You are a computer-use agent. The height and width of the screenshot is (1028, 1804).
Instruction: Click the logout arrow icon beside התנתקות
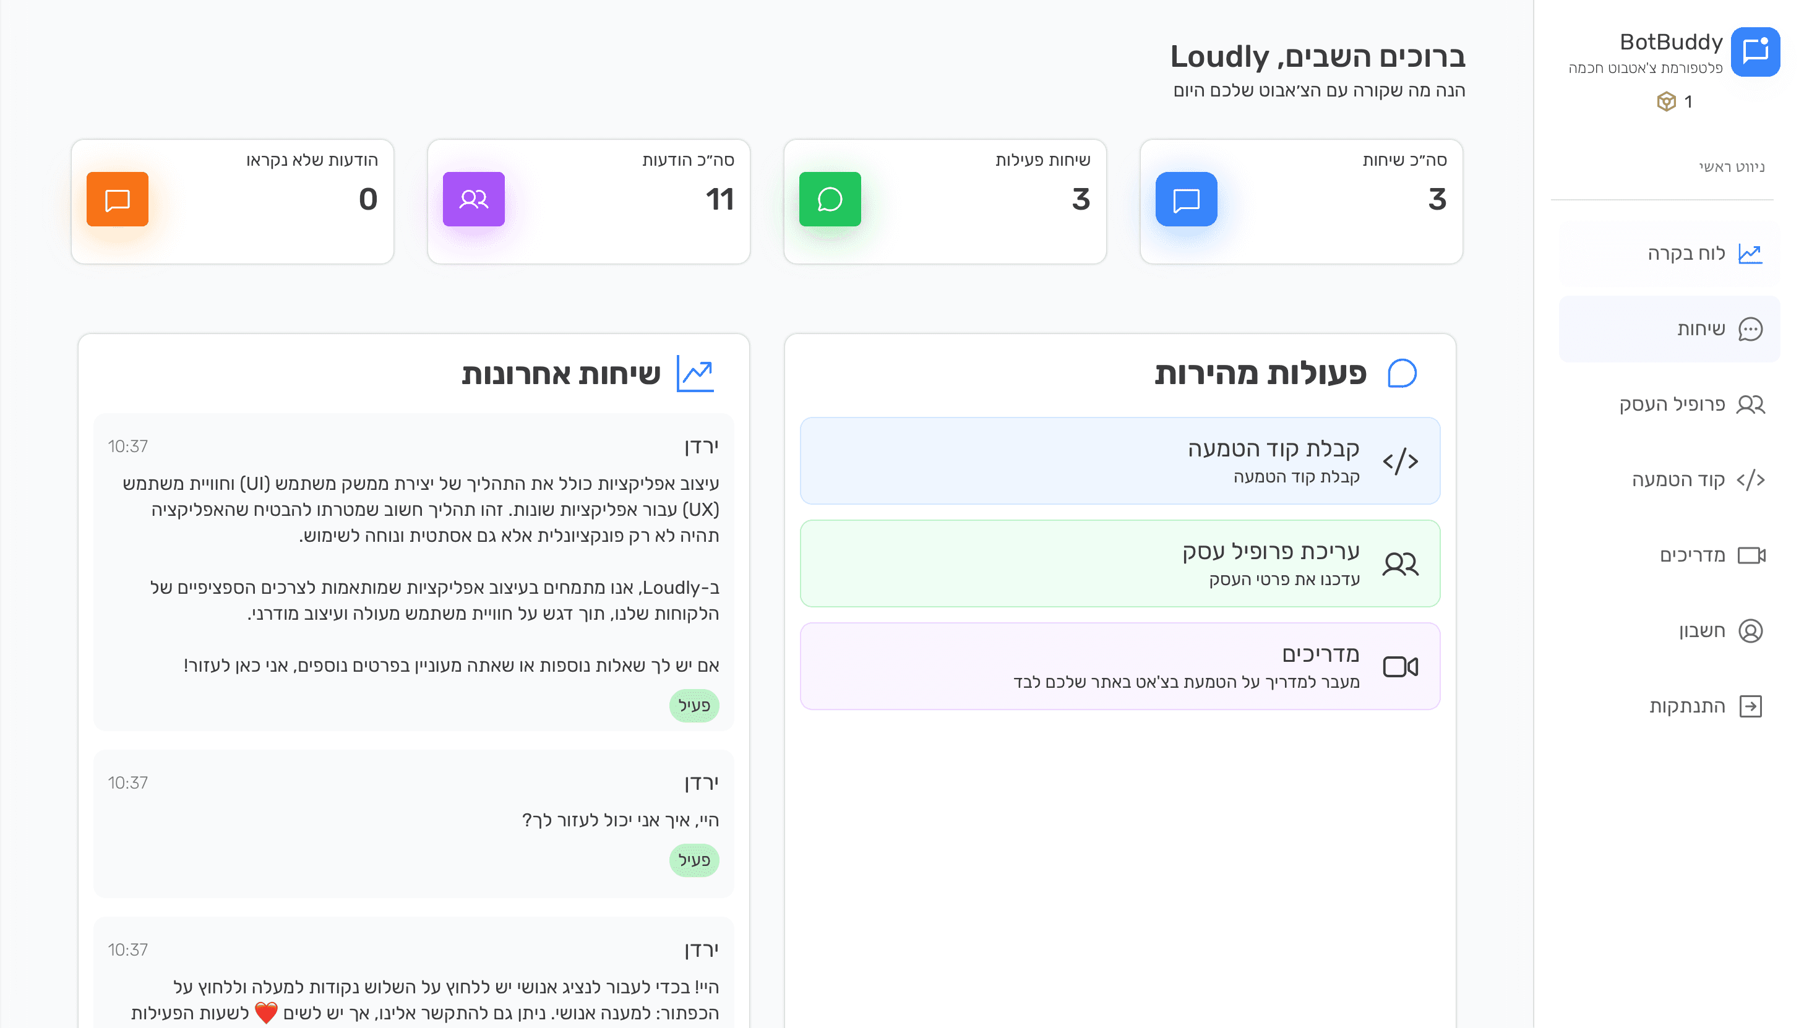click(1750, 706)
